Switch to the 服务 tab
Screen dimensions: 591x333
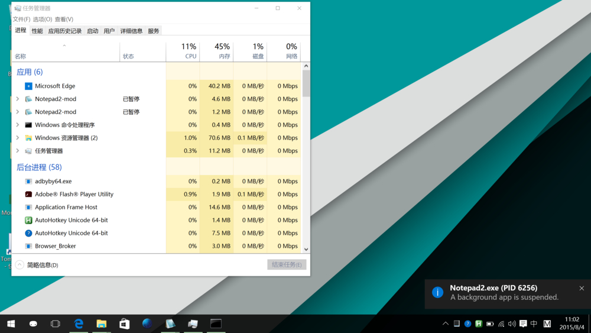[x=154, y=31]
